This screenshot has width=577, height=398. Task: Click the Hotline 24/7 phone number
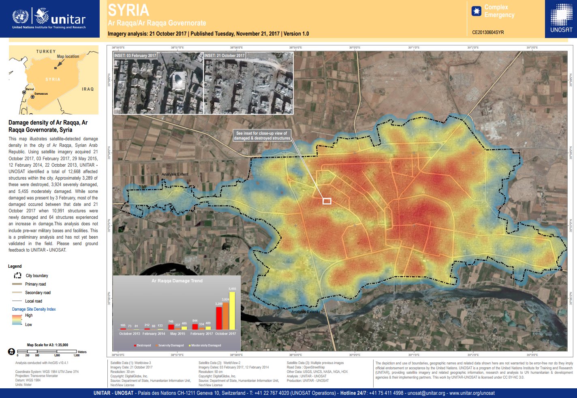[x=386, y=393]
